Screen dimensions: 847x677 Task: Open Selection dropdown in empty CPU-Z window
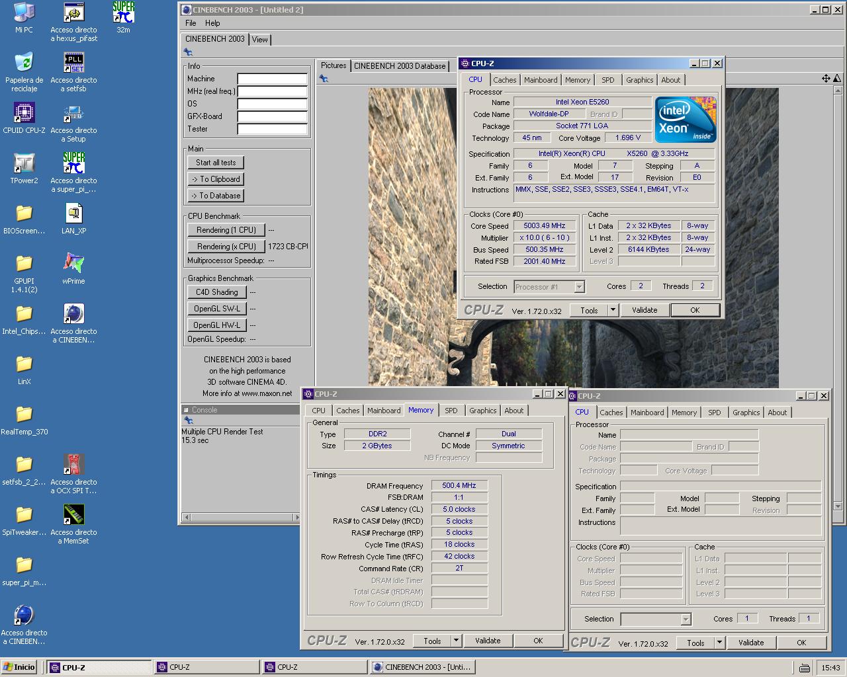[x=686, y=619]
